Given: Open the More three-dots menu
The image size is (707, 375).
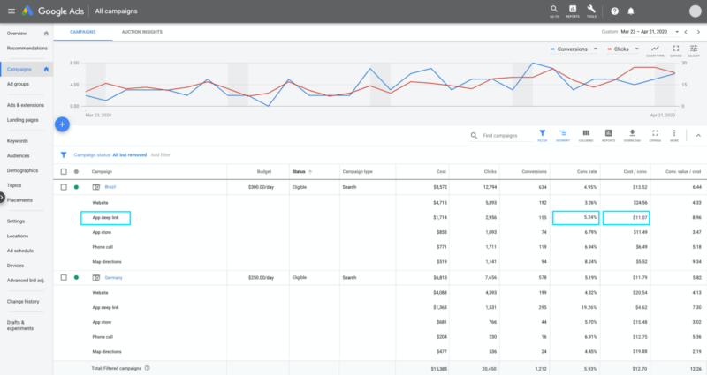Looking at the screenshot, I should [674, 135].
